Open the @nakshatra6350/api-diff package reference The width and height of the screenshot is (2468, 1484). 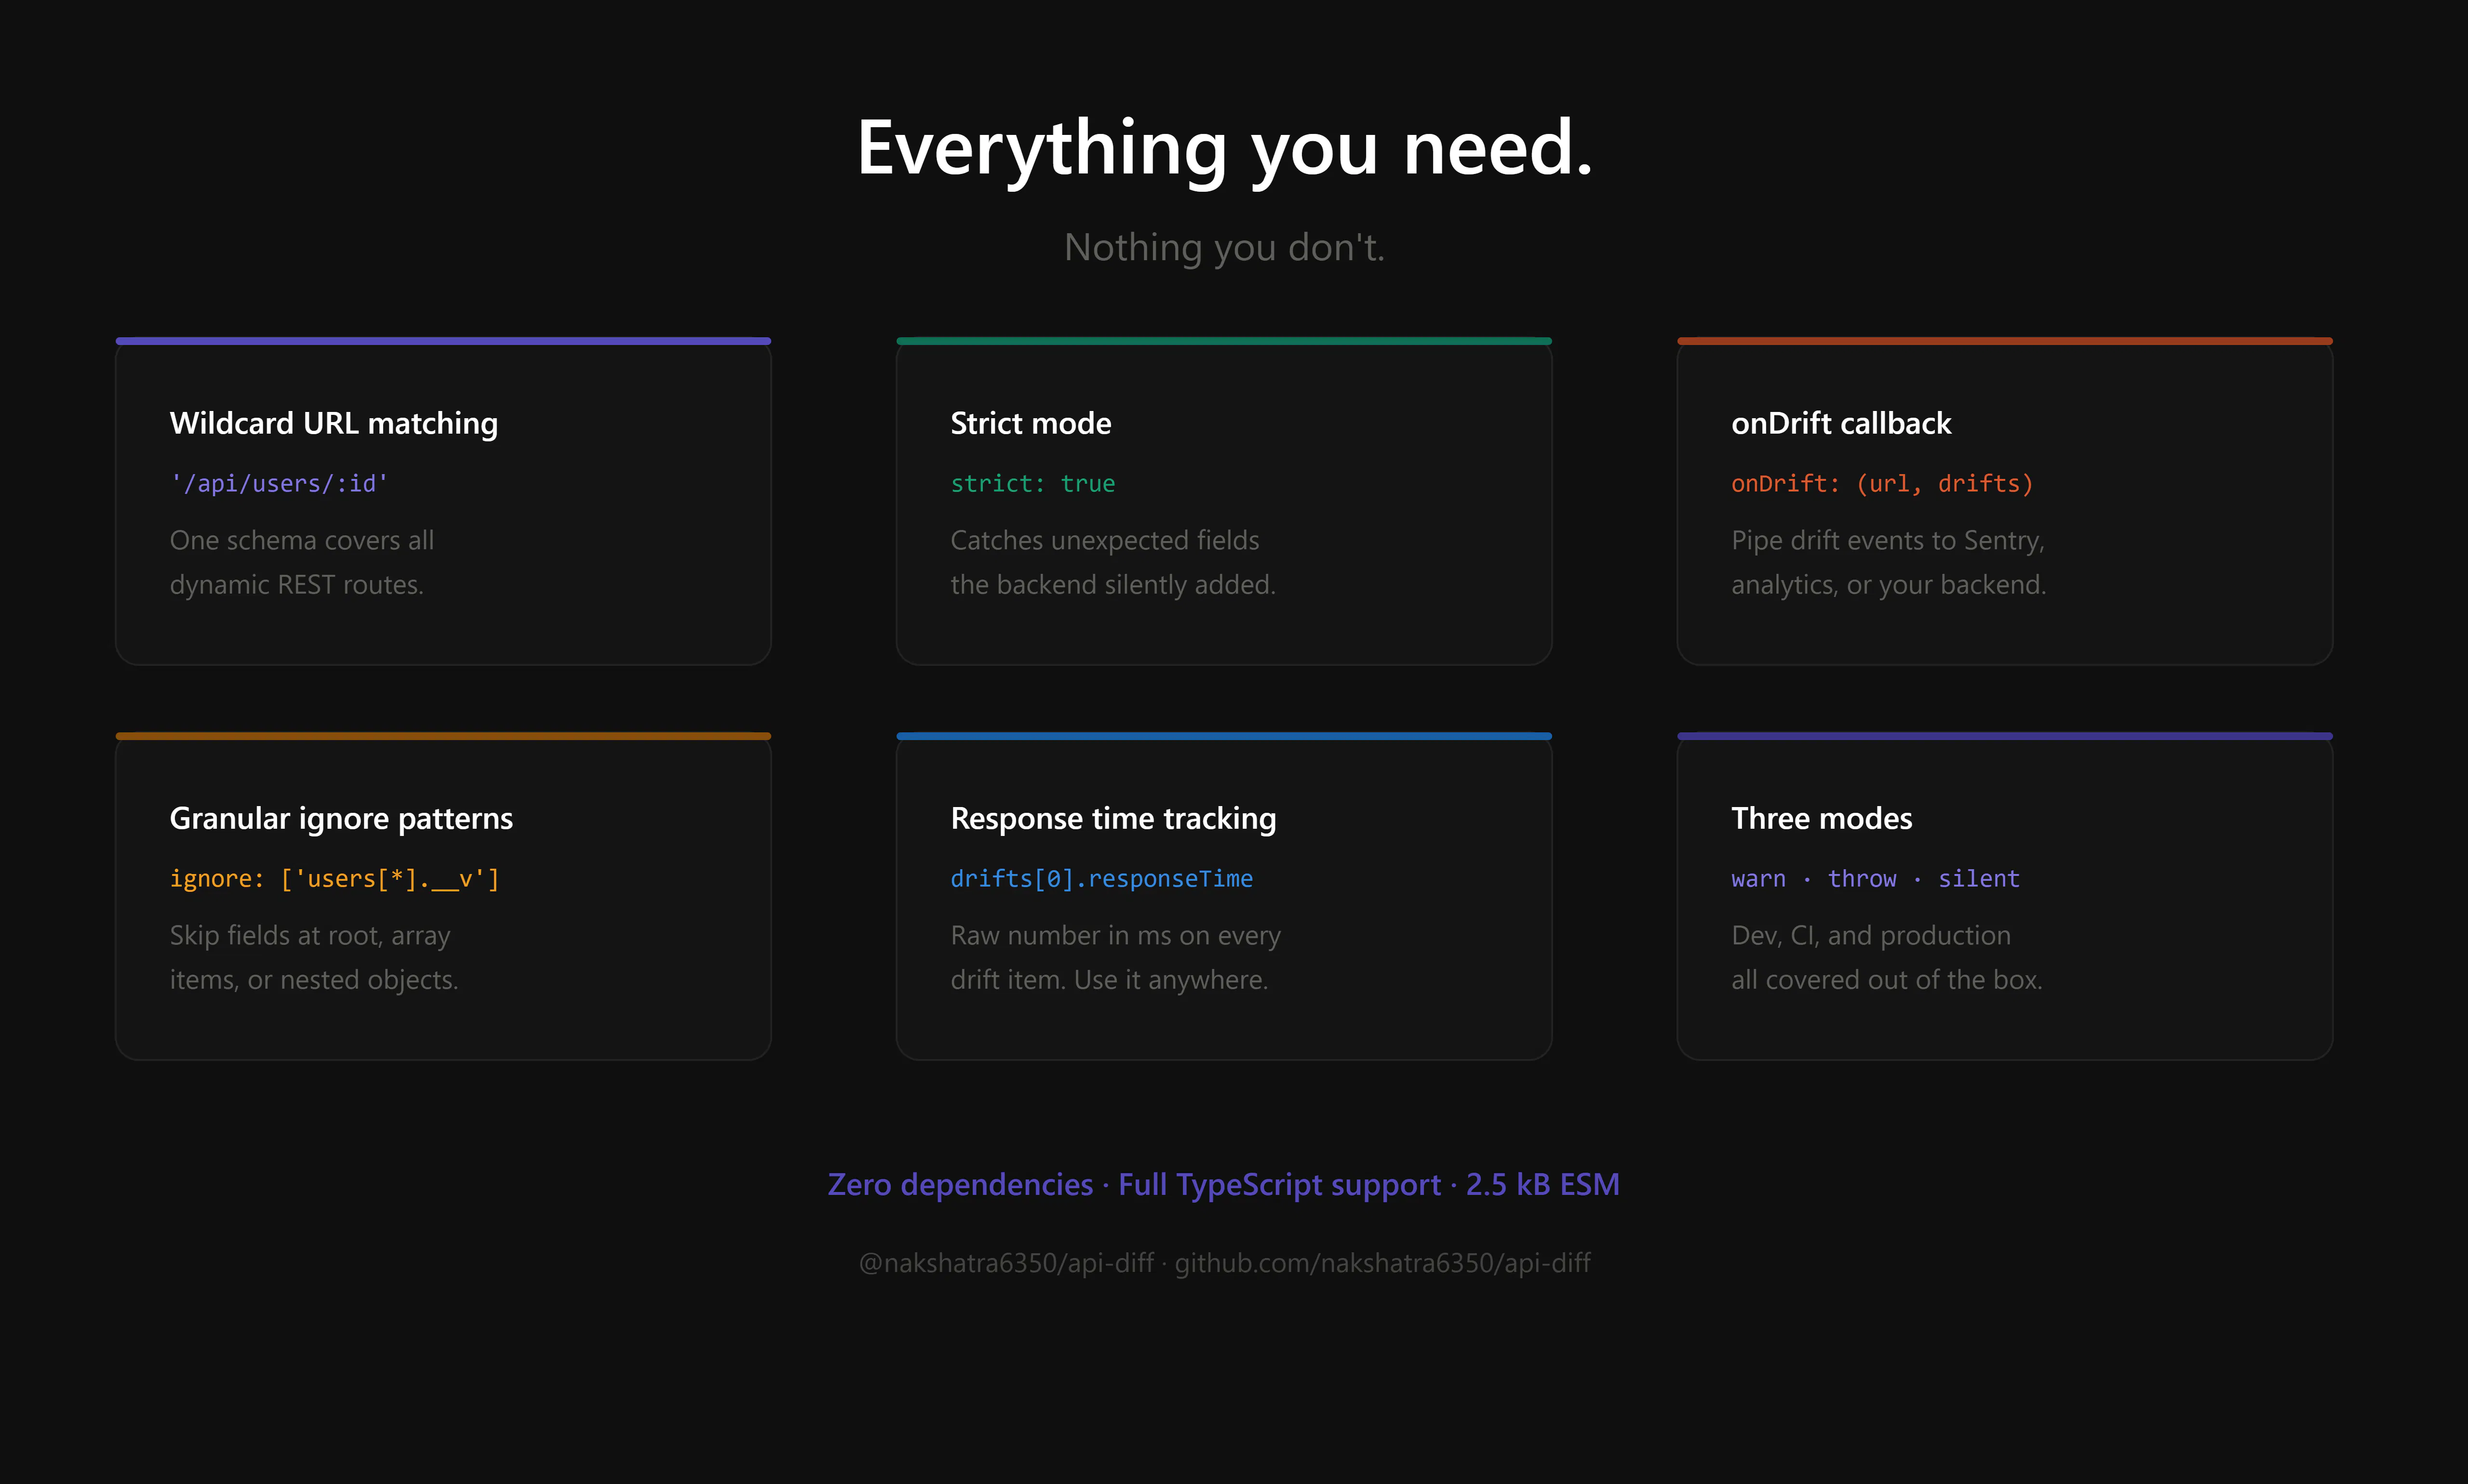(1006, 1264)
